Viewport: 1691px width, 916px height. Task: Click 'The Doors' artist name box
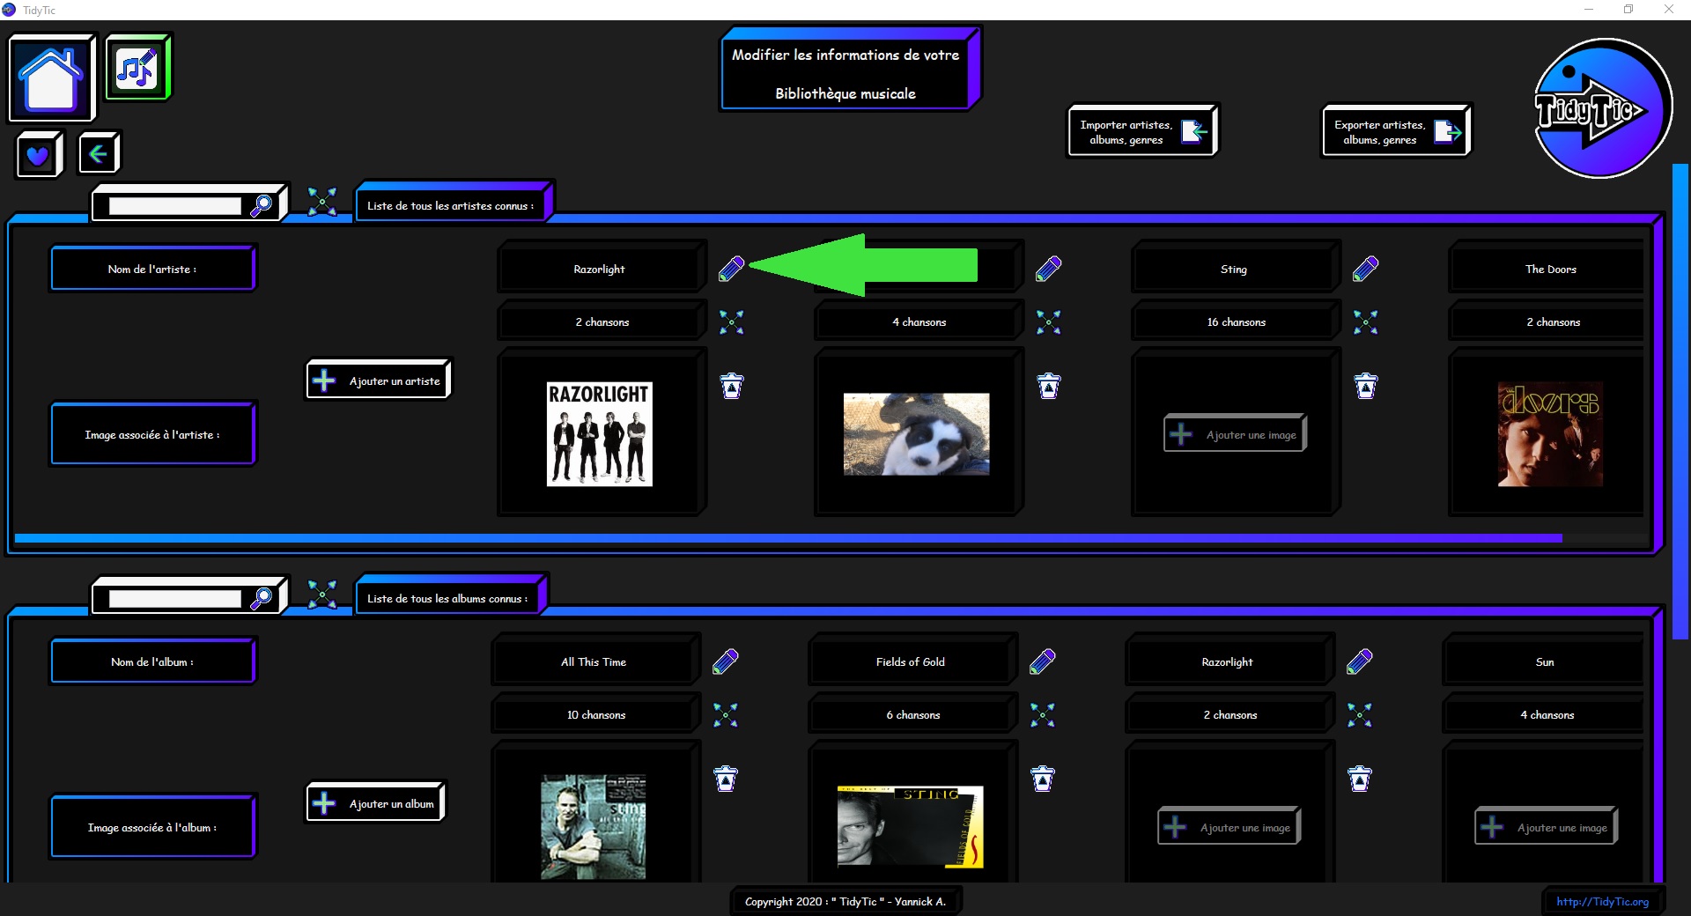(1547, 267)
